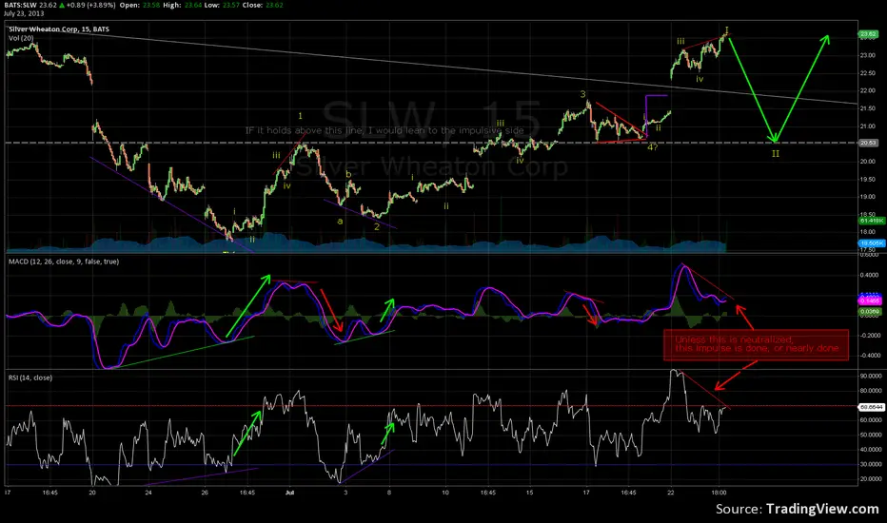Click the 23.00 price axis label
This screenshot has width=887, height=523.
tap(868, 55)
